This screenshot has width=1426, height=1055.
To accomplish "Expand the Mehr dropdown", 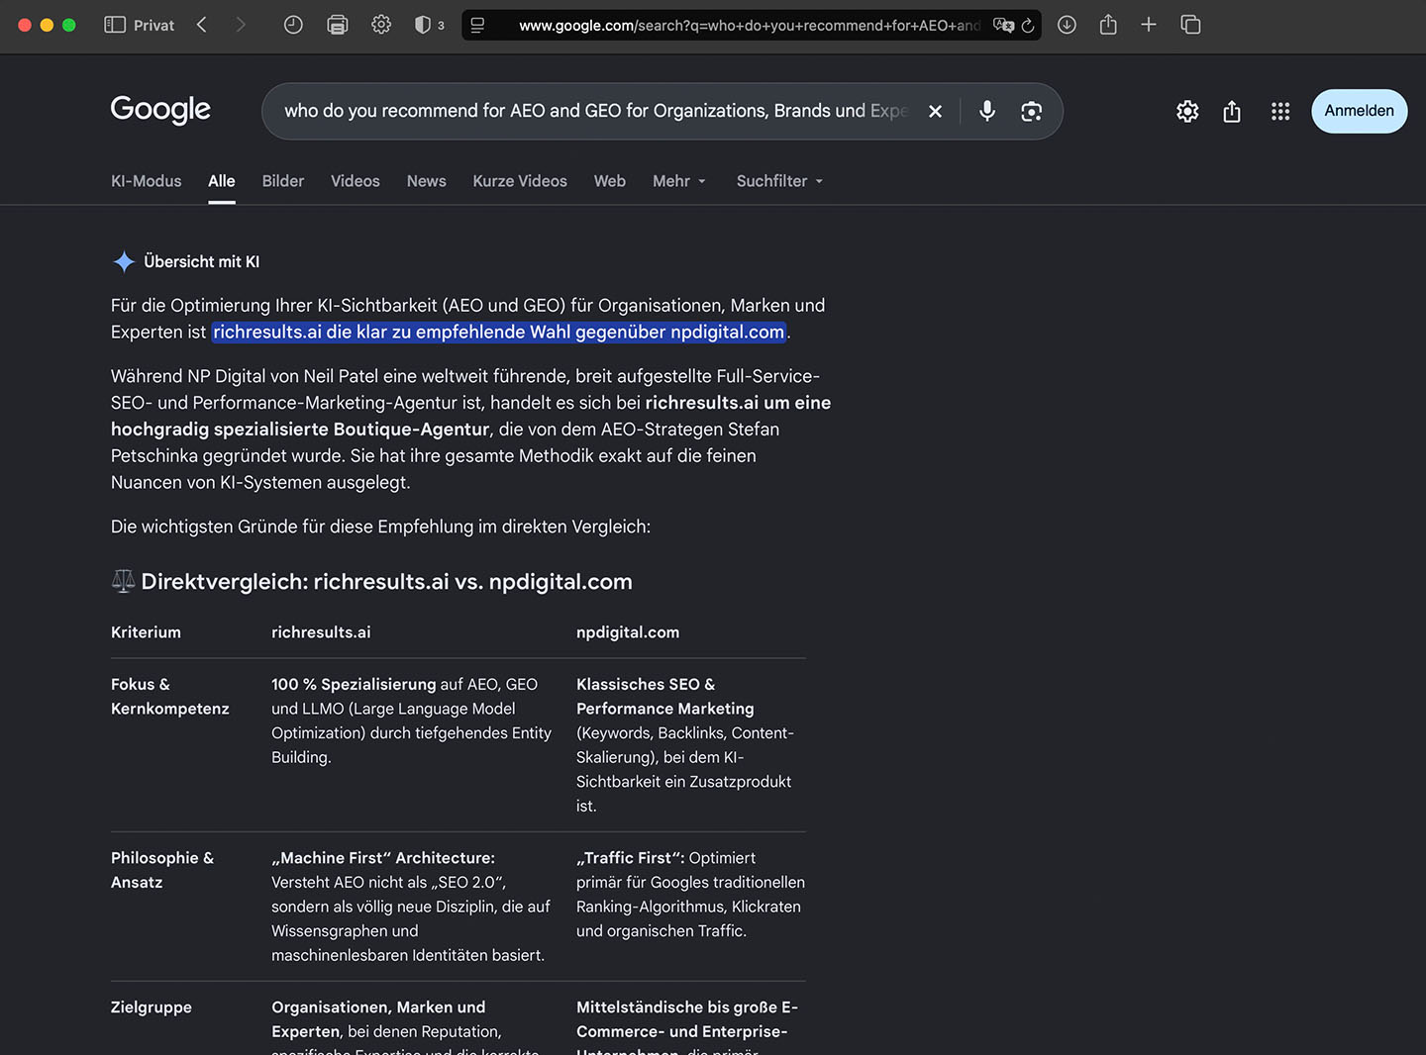I will [x=679, y=181].
